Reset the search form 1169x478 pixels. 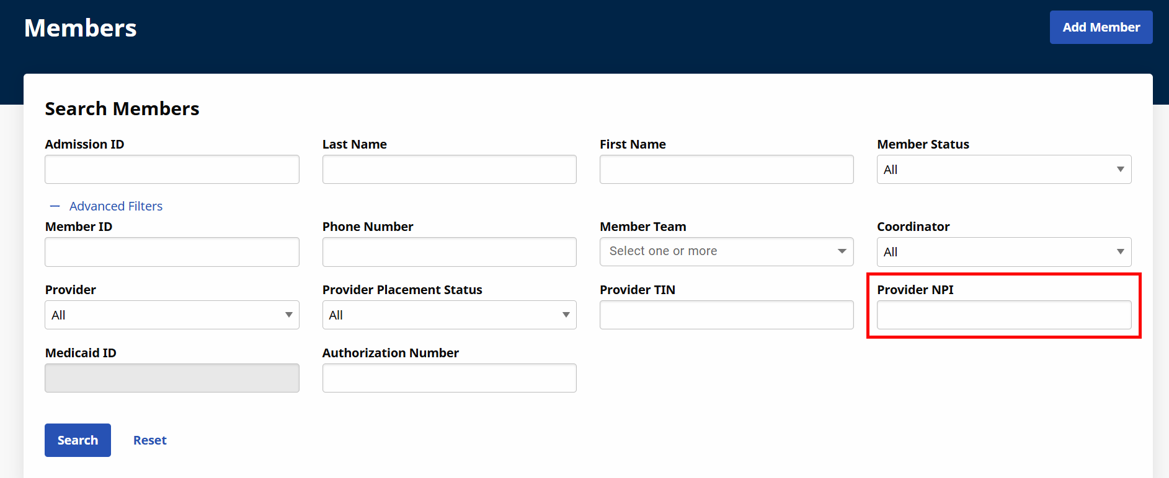(x=149, y=440)
